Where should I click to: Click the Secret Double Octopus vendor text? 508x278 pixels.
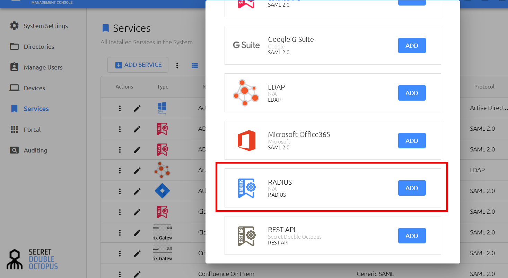[295, 237]
